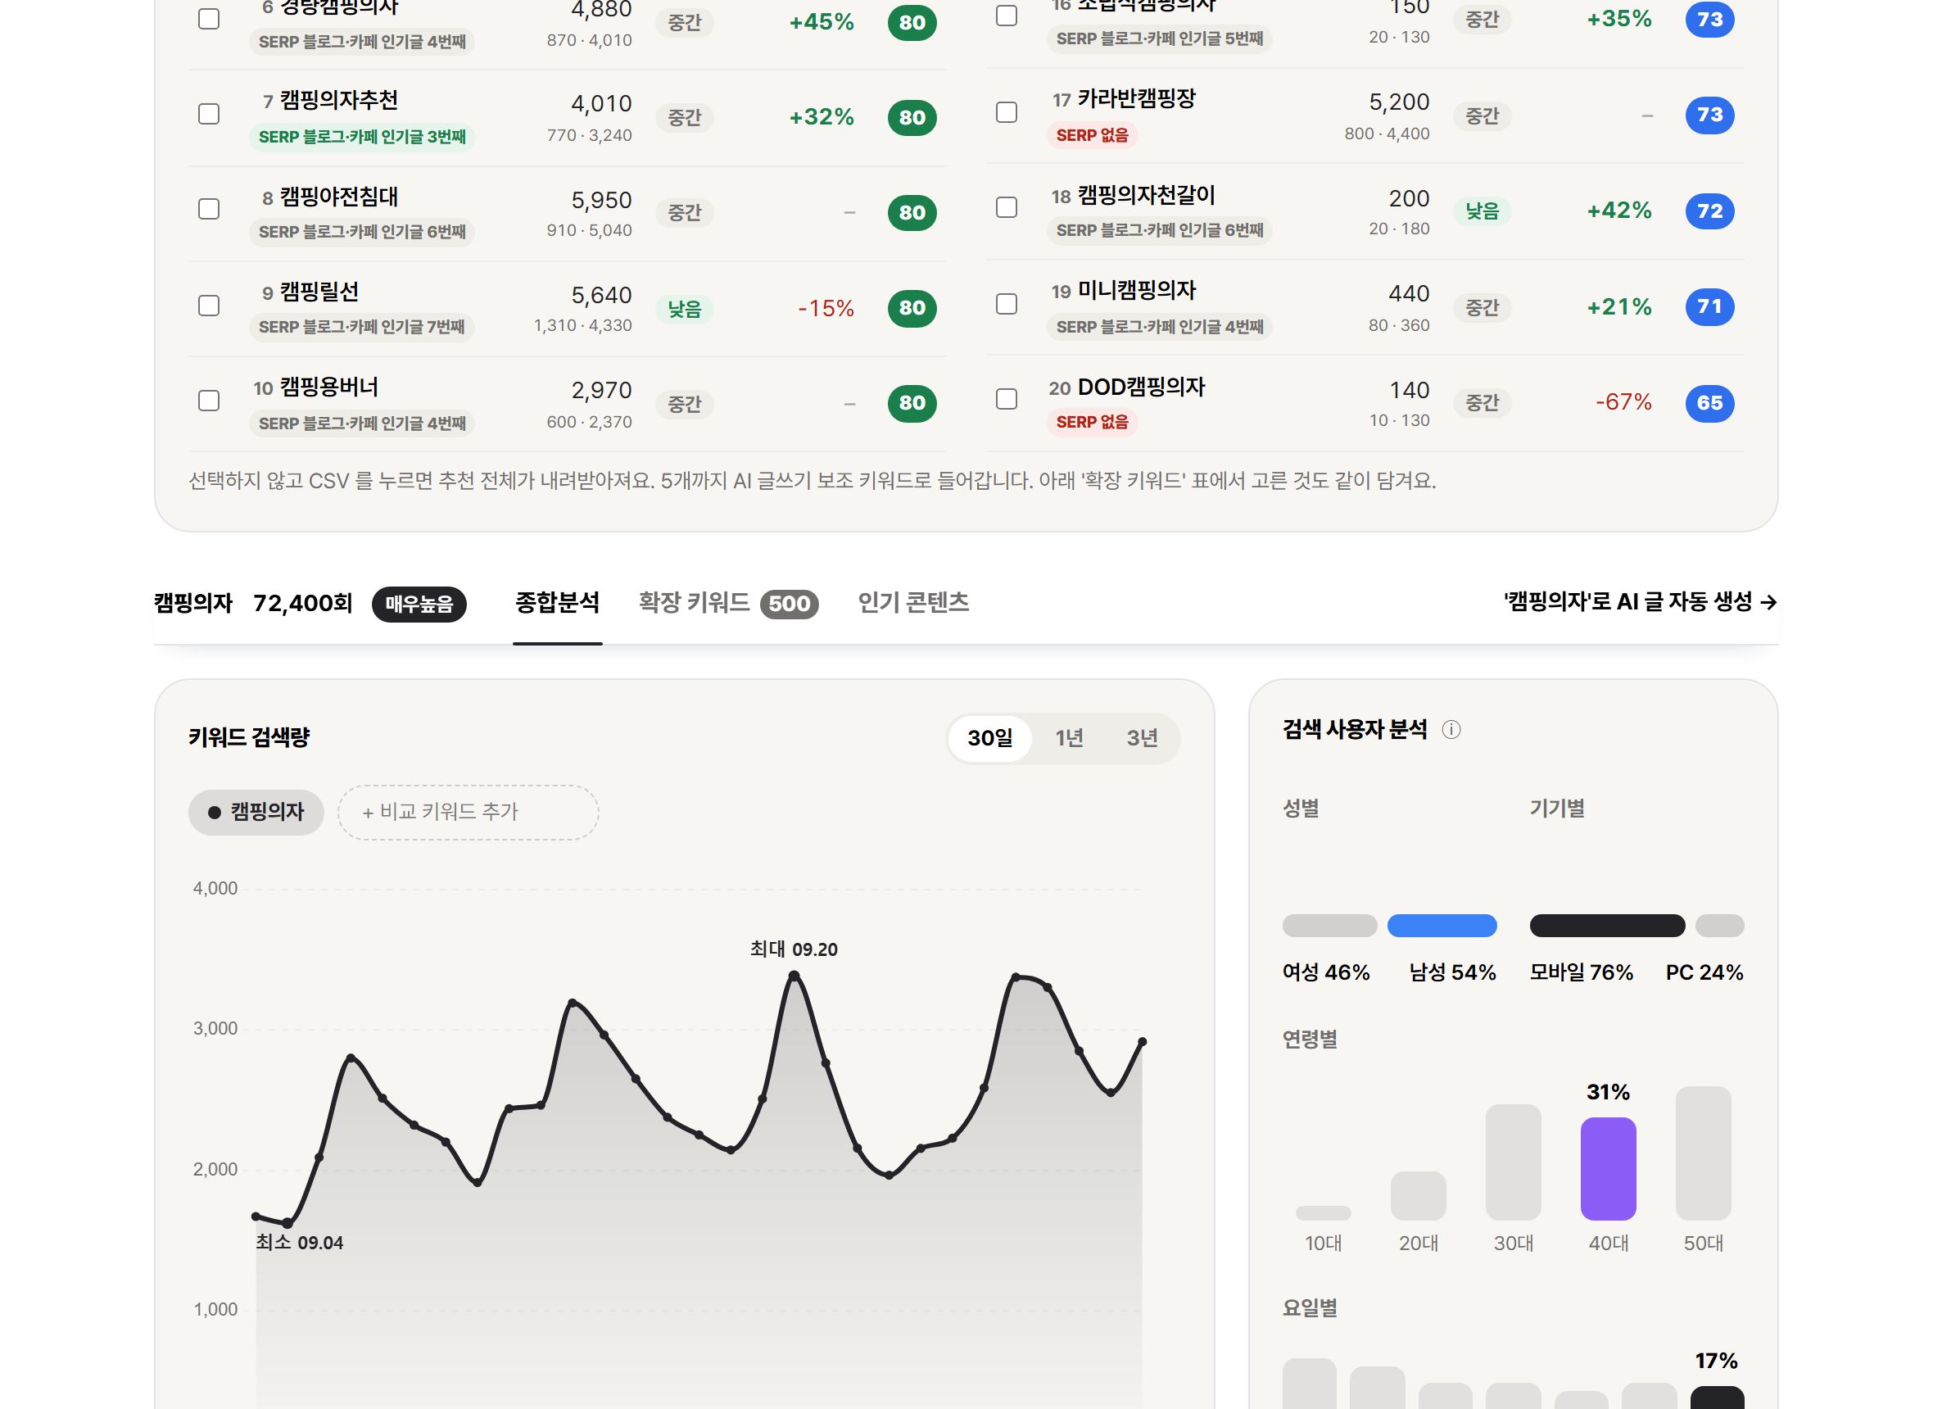
Task: Open '캠핑의자'로 AI 글 자동 생성 link
Action: tap(1641, 602)
